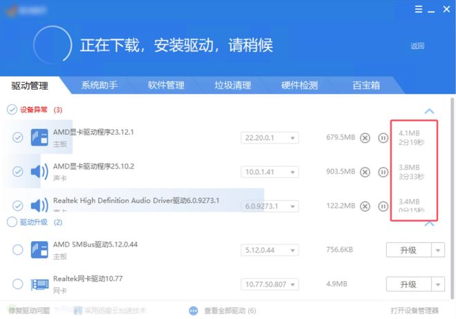Screen dimensions: 456x319
Task: Click the 设备异常 section title
Action: point(34,110)
